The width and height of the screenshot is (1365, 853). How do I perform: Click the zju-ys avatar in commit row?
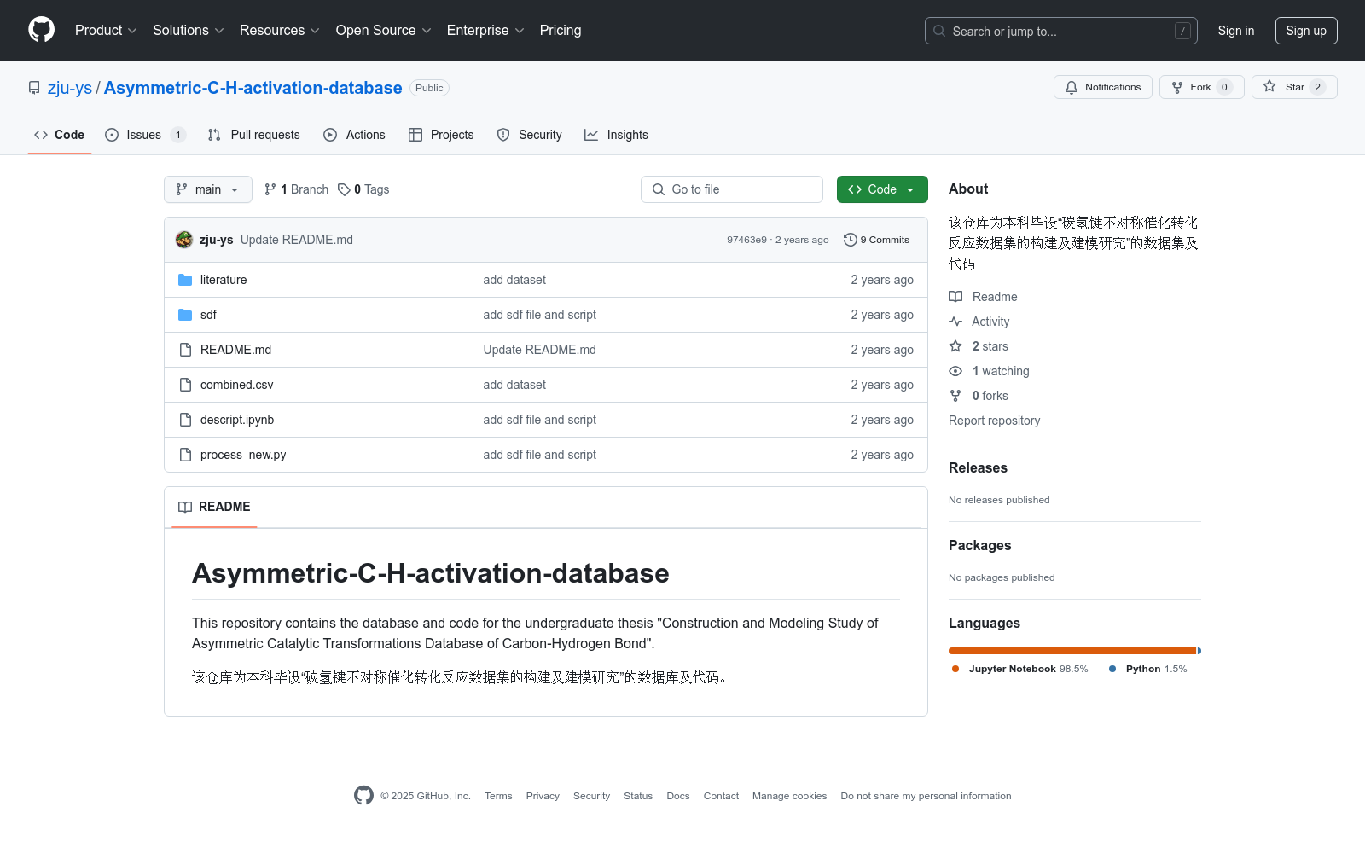coord(184,240)
